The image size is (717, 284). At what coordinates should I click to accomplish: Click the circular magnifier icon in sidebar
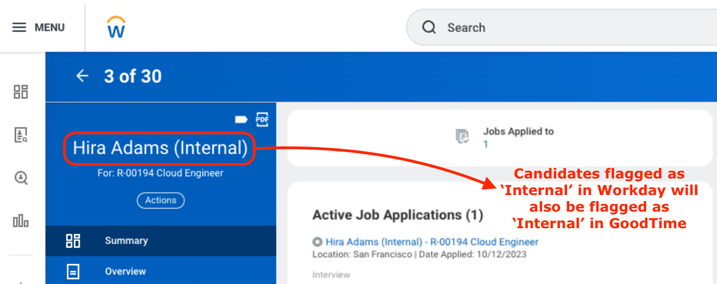coord(21,178)
